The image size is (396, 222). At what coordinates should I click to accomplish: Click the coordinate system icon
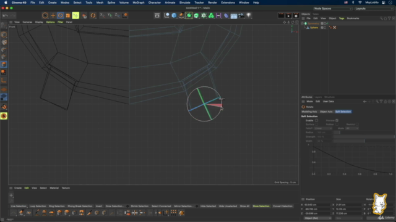[125, 15]
